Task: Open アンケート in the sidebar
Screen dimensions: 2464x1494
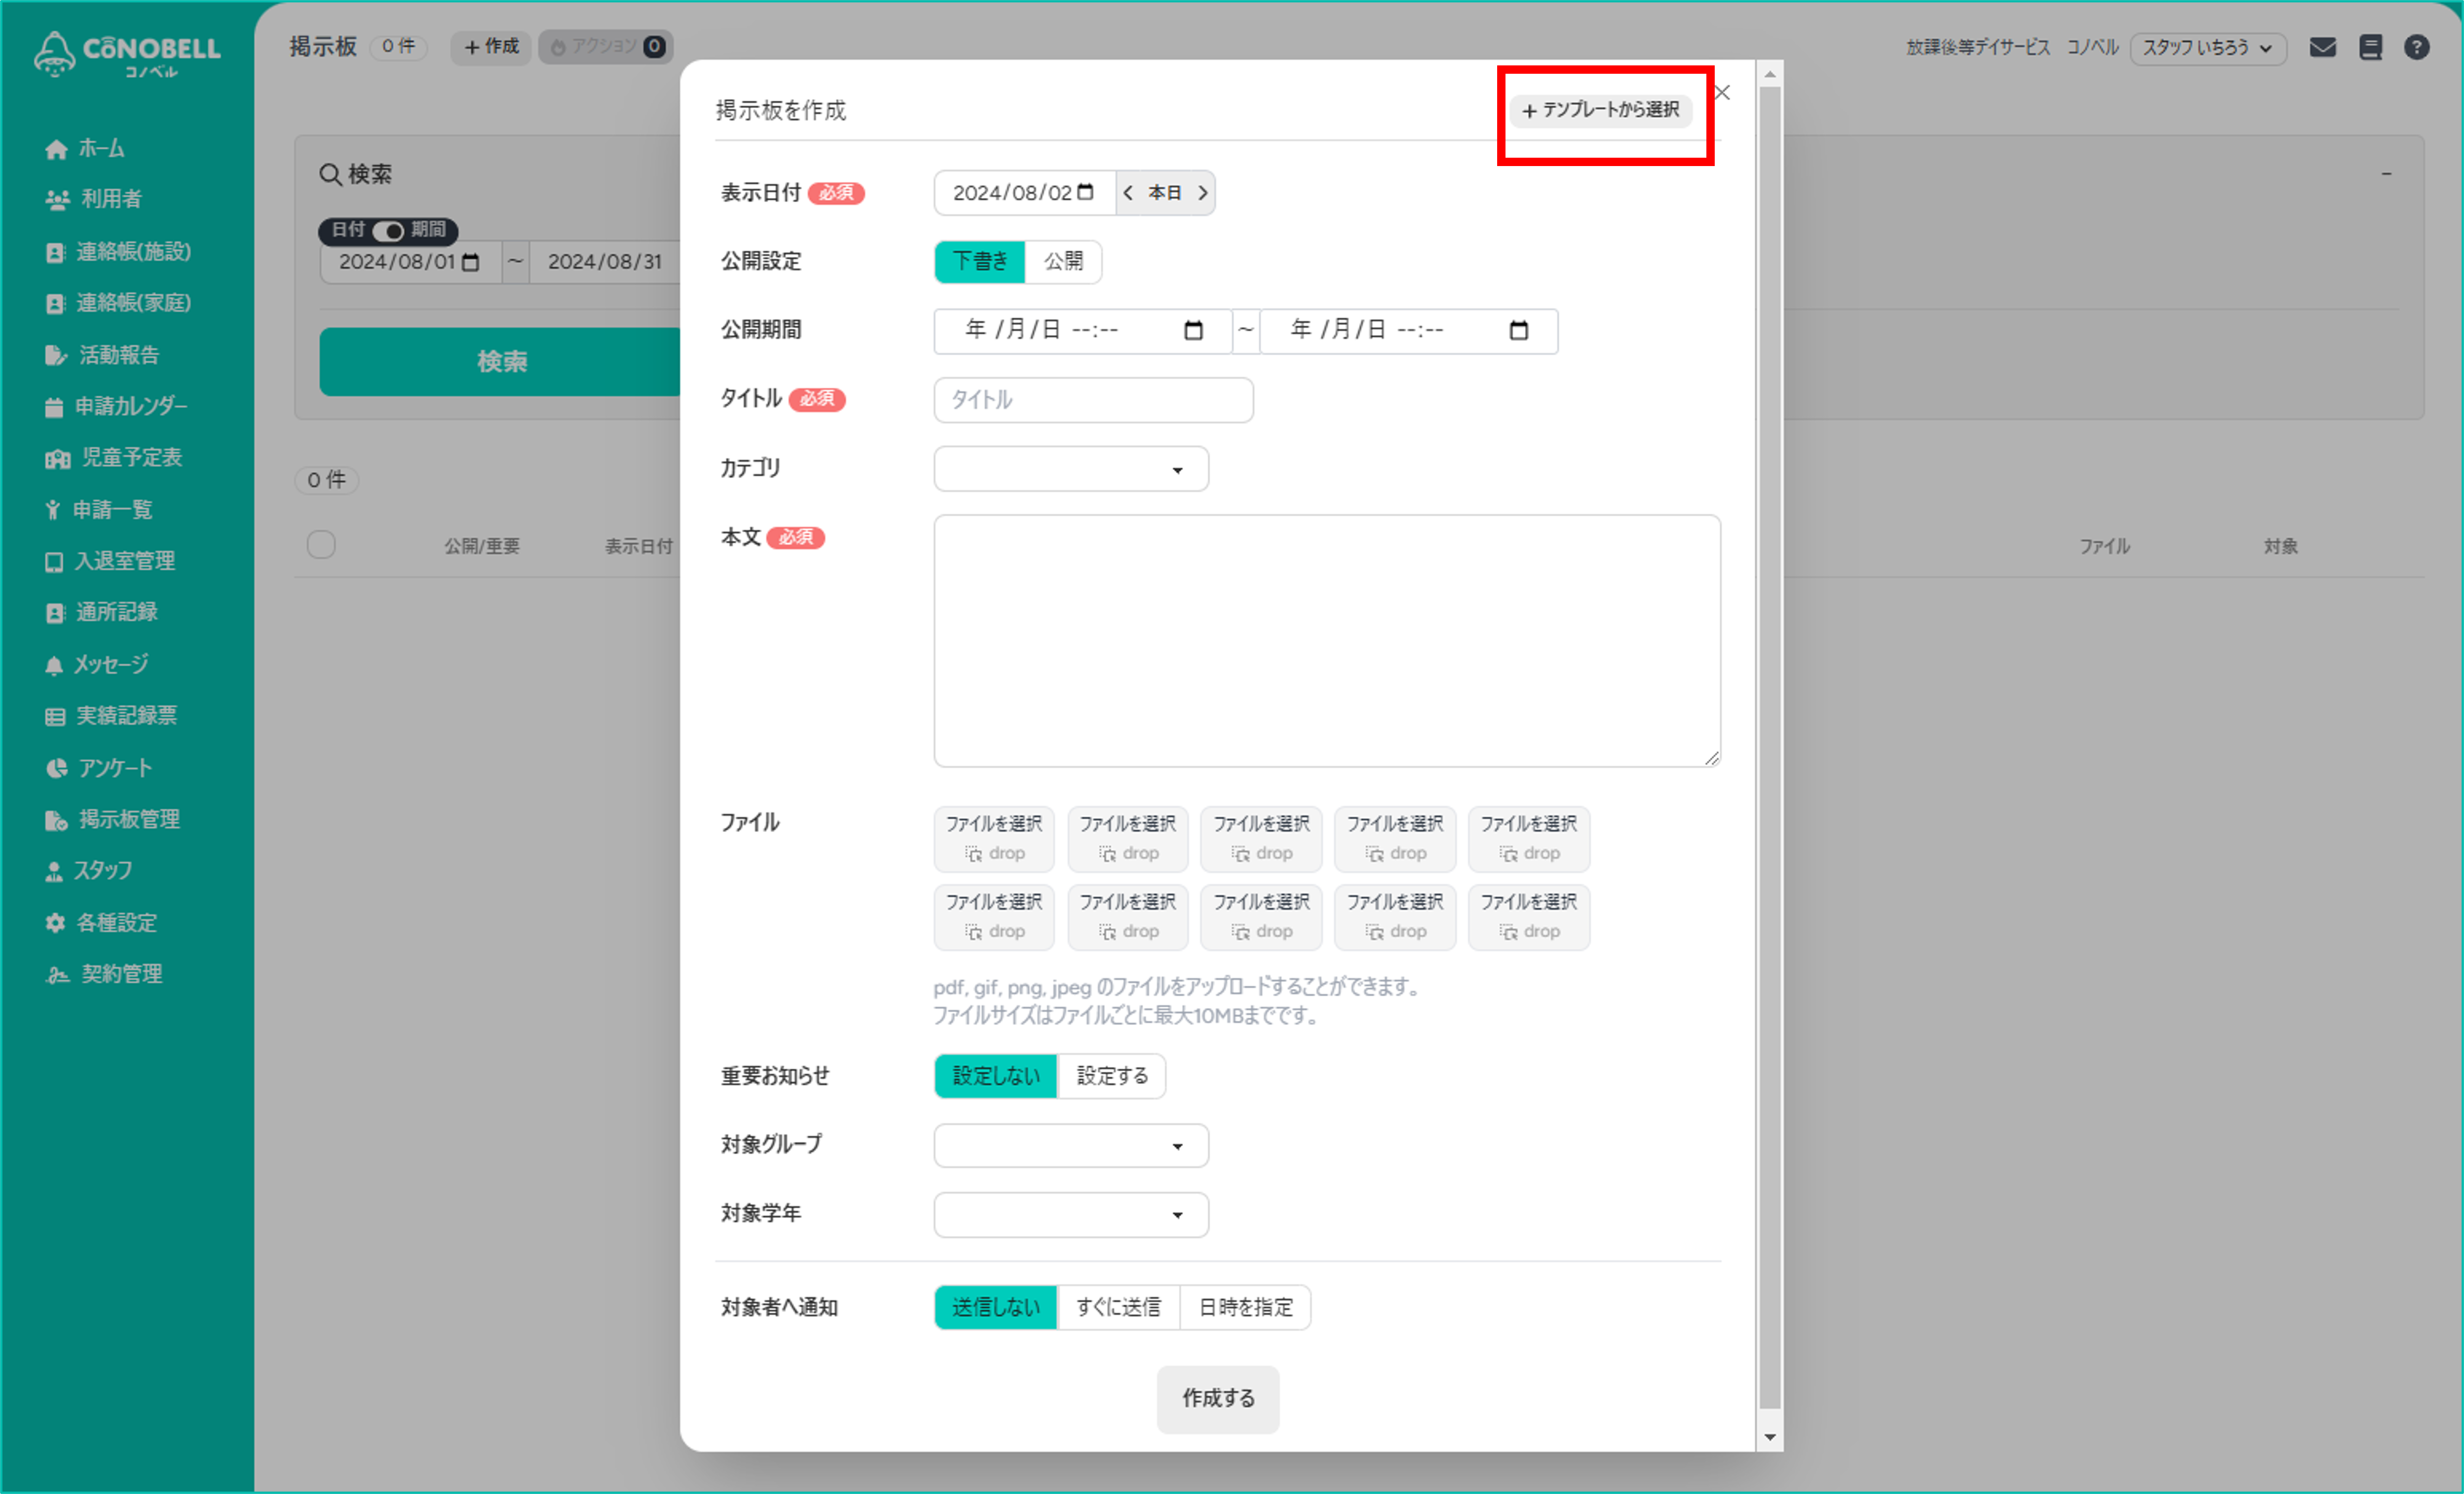Action: 99,768
